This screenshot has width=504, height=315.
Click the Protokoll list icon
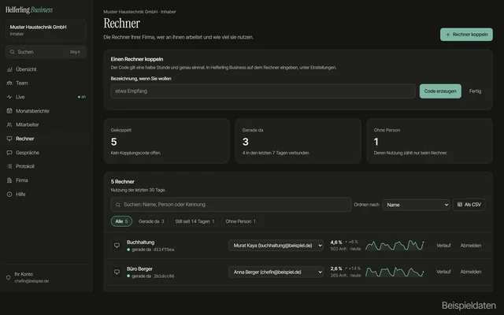(9, 166)
